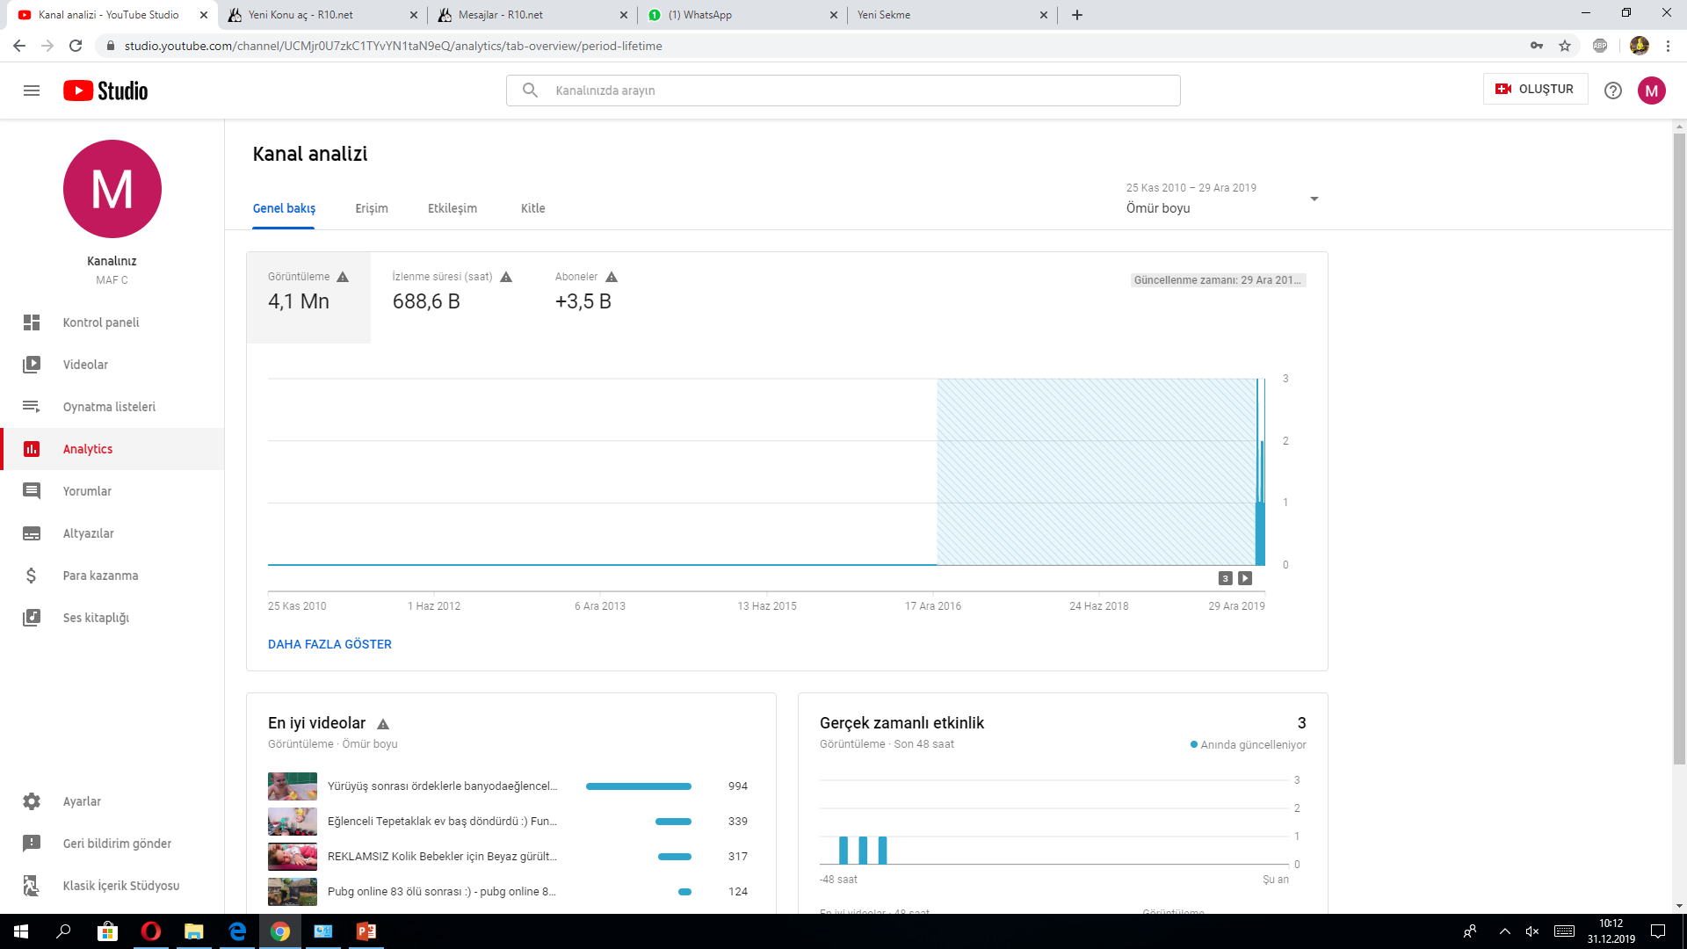This screenshot has height=949, width=1687.
Task: Click warning icon beside En iyi videolar
Action: tap(383, 724)
